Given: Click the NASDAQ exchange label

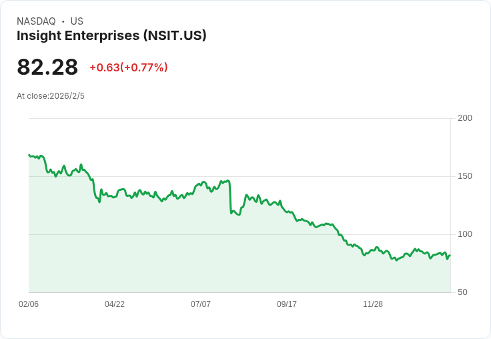Looking at the screenshot, I should pos(36,21).
